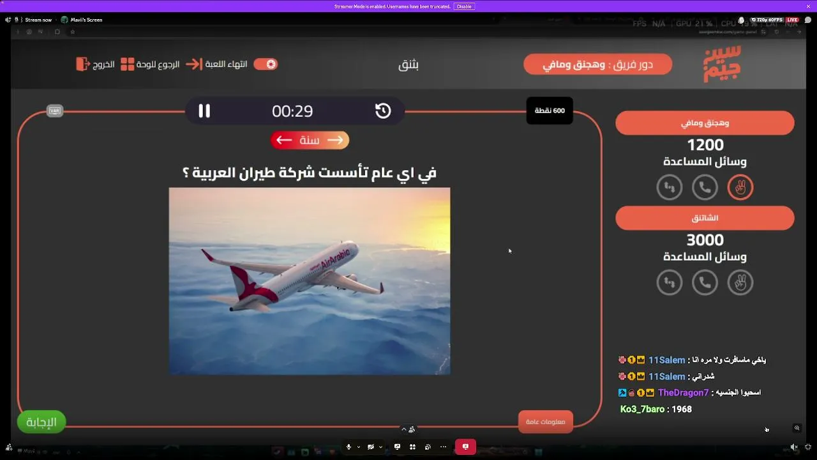The image size is (817, 460).
Task: Click the magnifier zoom icon above volume
Action: click(x=797, y=428)
